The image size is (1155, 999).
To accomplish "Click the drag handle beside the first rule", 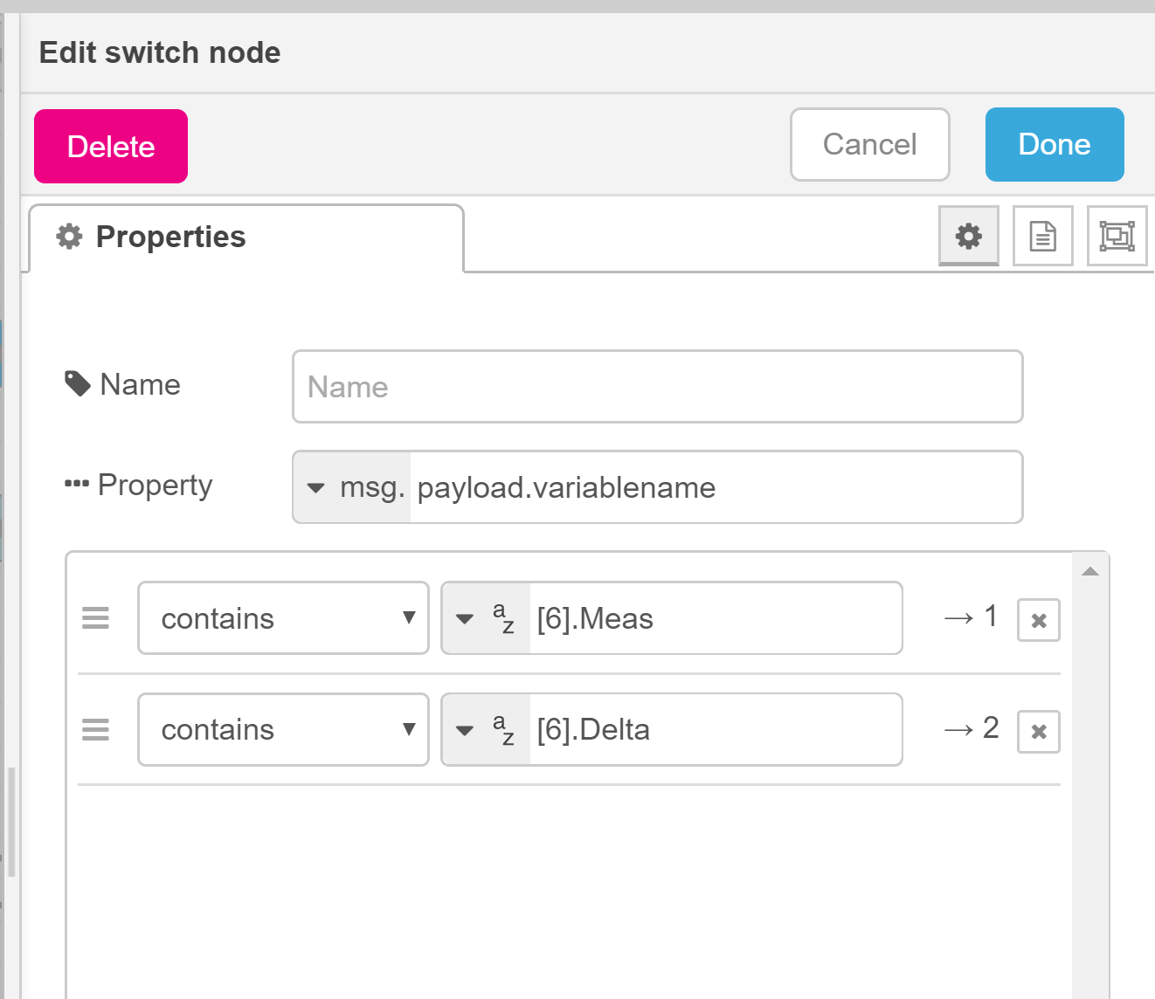I will click(x=95, y=618).
